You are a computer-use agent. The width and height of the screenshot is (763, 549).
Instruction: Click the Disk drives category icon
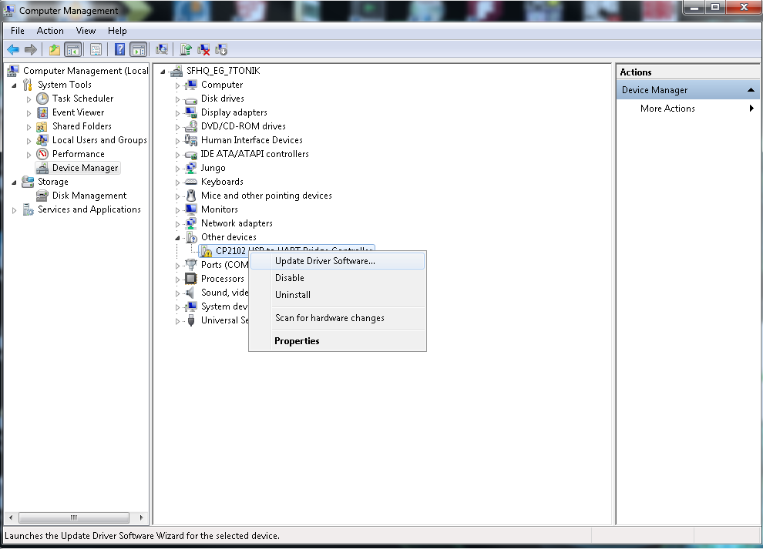(191, 99)
